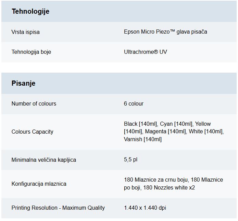The height and width of the screenshot is (221, 238).
Task: Click the White [140ml] text
Action: click(x=206, y=131)
